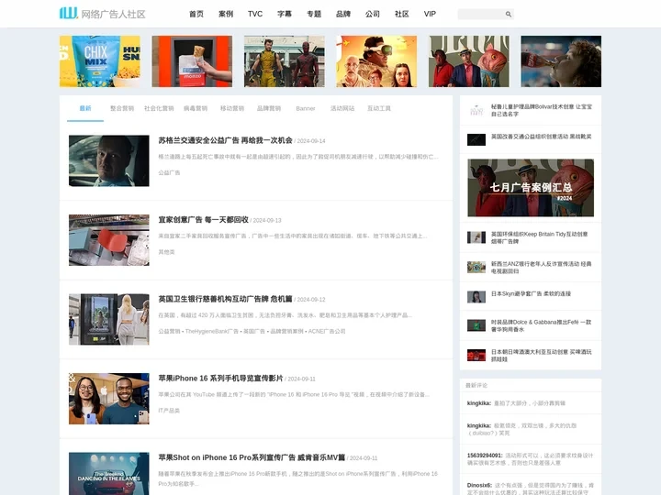Open sidebar link 时装品牌Dolce & Gabbana推出Fefé

pyautogui.click(x=542, y=325)
